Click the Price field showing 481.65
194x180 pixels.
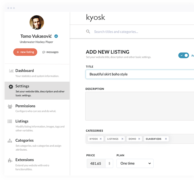96,163
